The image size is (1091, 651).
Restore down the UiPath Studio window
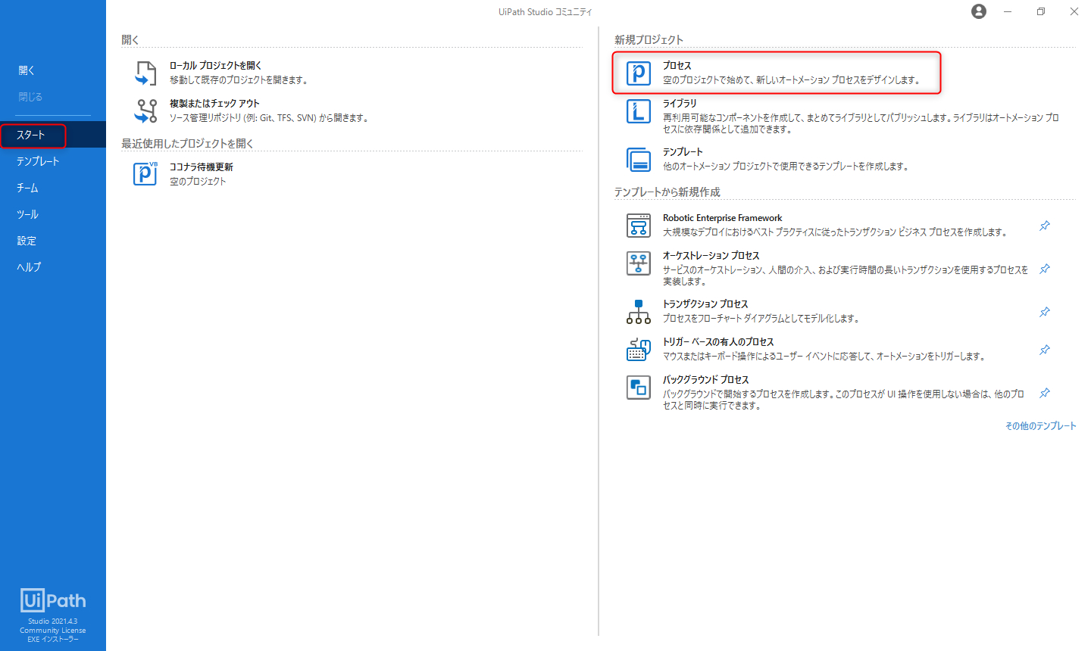[x=1041, y=11]
